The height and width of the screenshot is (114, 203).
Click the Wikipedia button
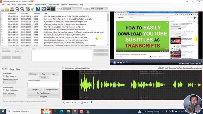click(43, 97)
